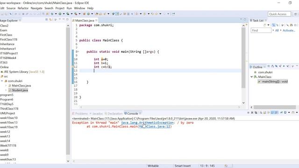Click the green Run button in the toolbar
Viewport: 299px width, 168px height.
(x=60, y=14)
